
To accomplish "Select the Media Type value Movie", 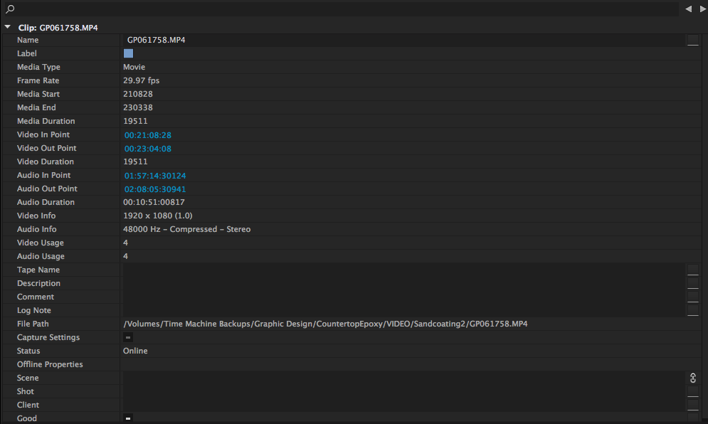I will tap(134, 67).
